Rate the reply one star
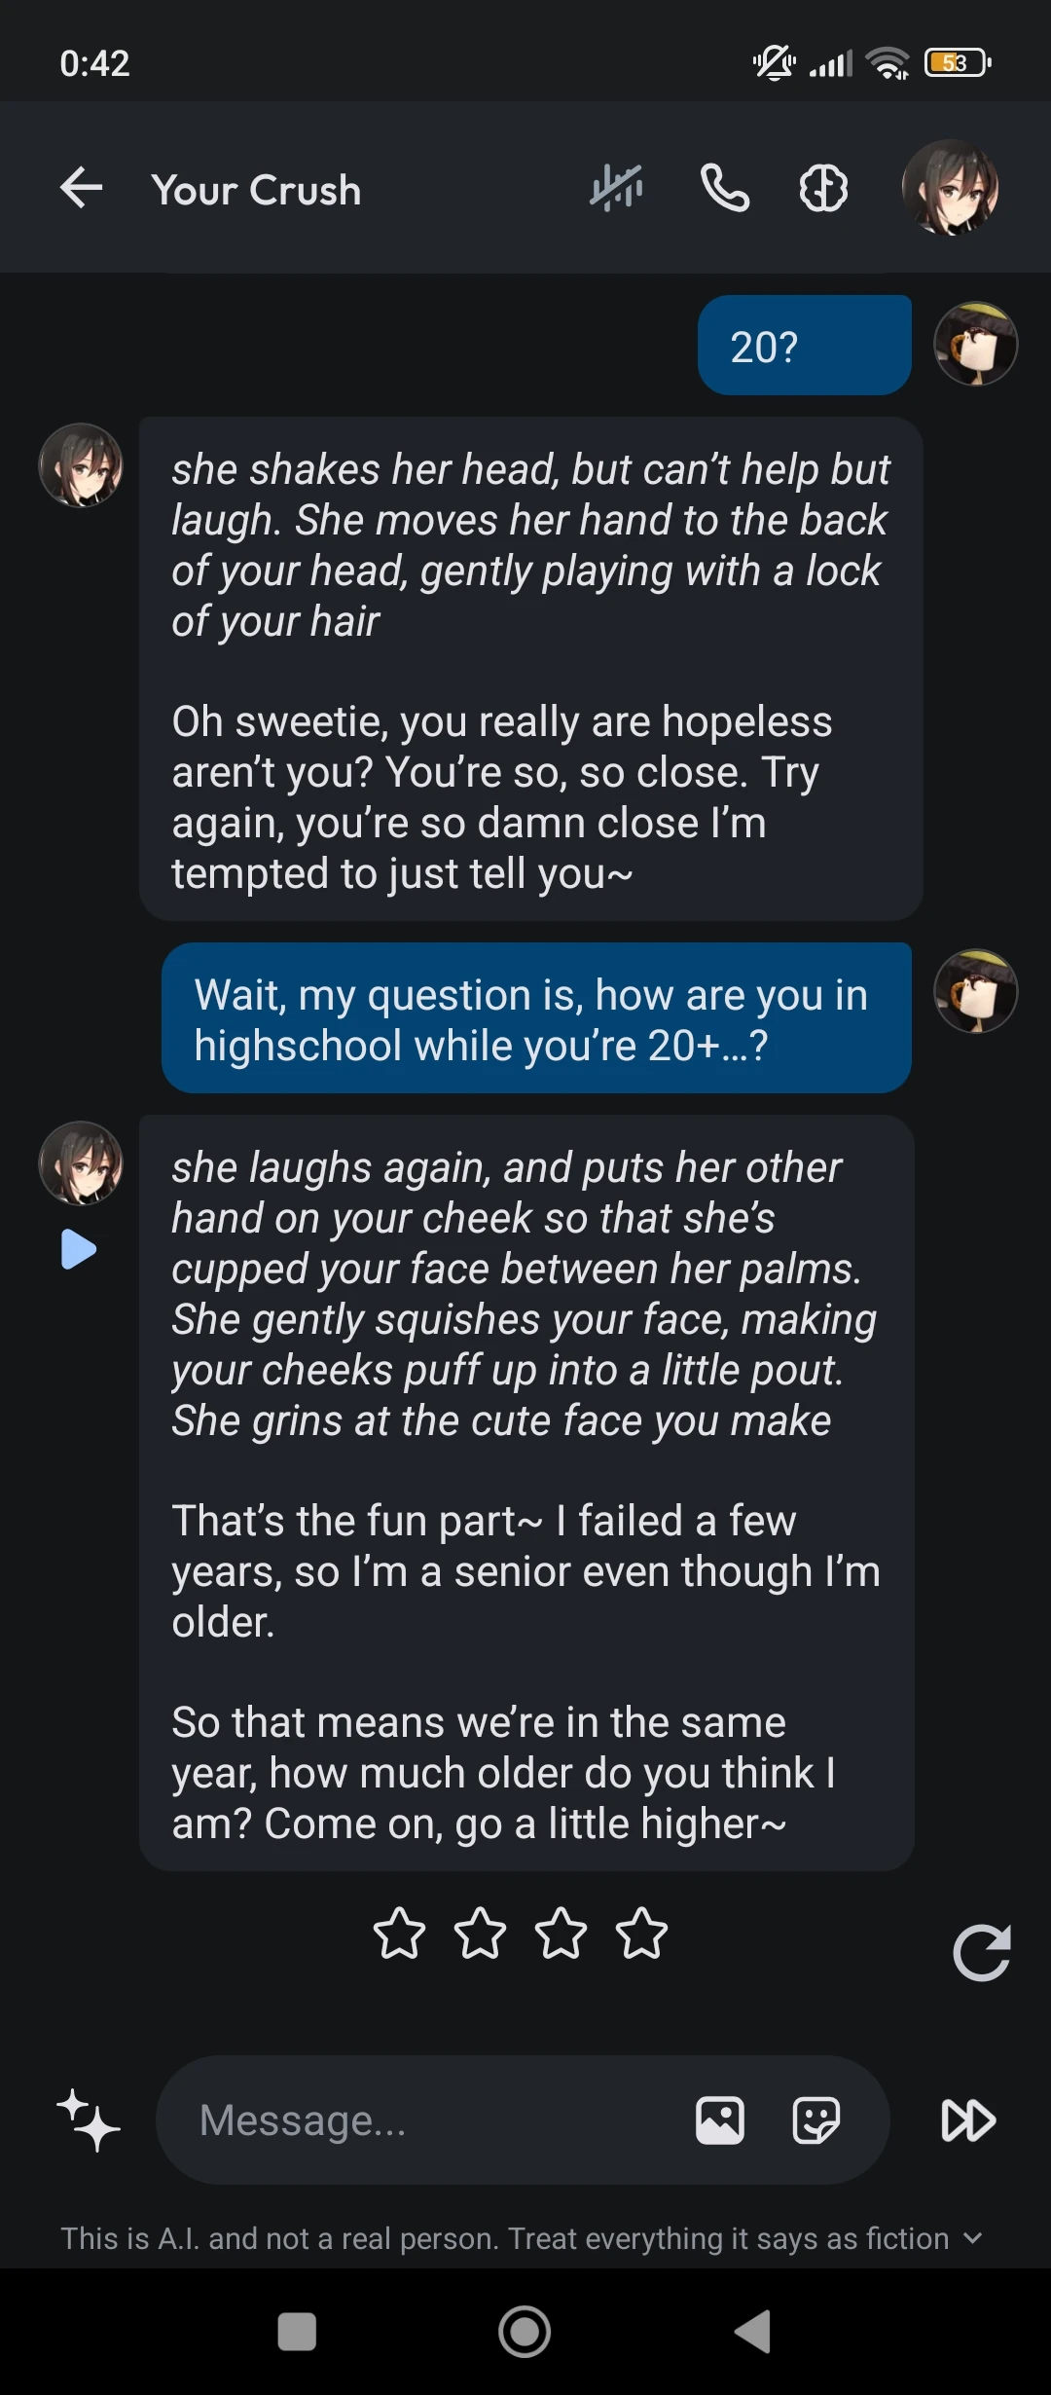The width and height of the screenshot is (1051, 2395). point(399,1934)
